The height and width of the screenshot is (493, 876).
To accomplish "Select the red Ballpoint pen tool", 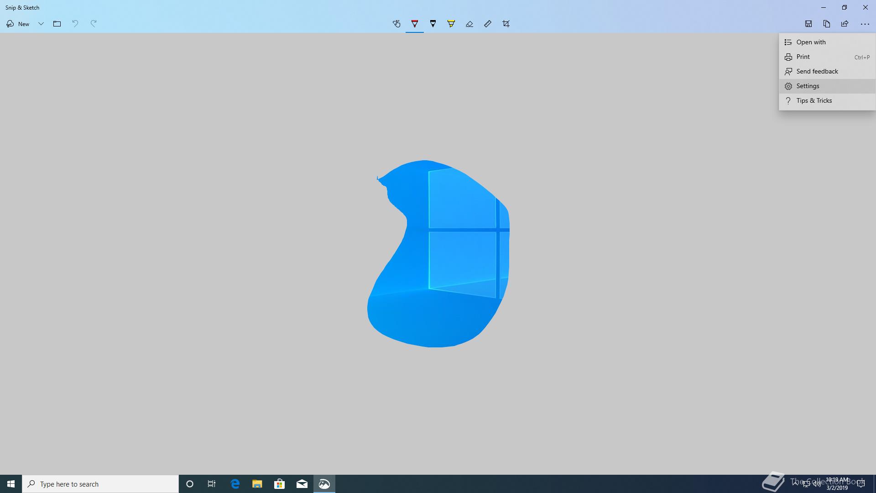I will coord(415,24).
